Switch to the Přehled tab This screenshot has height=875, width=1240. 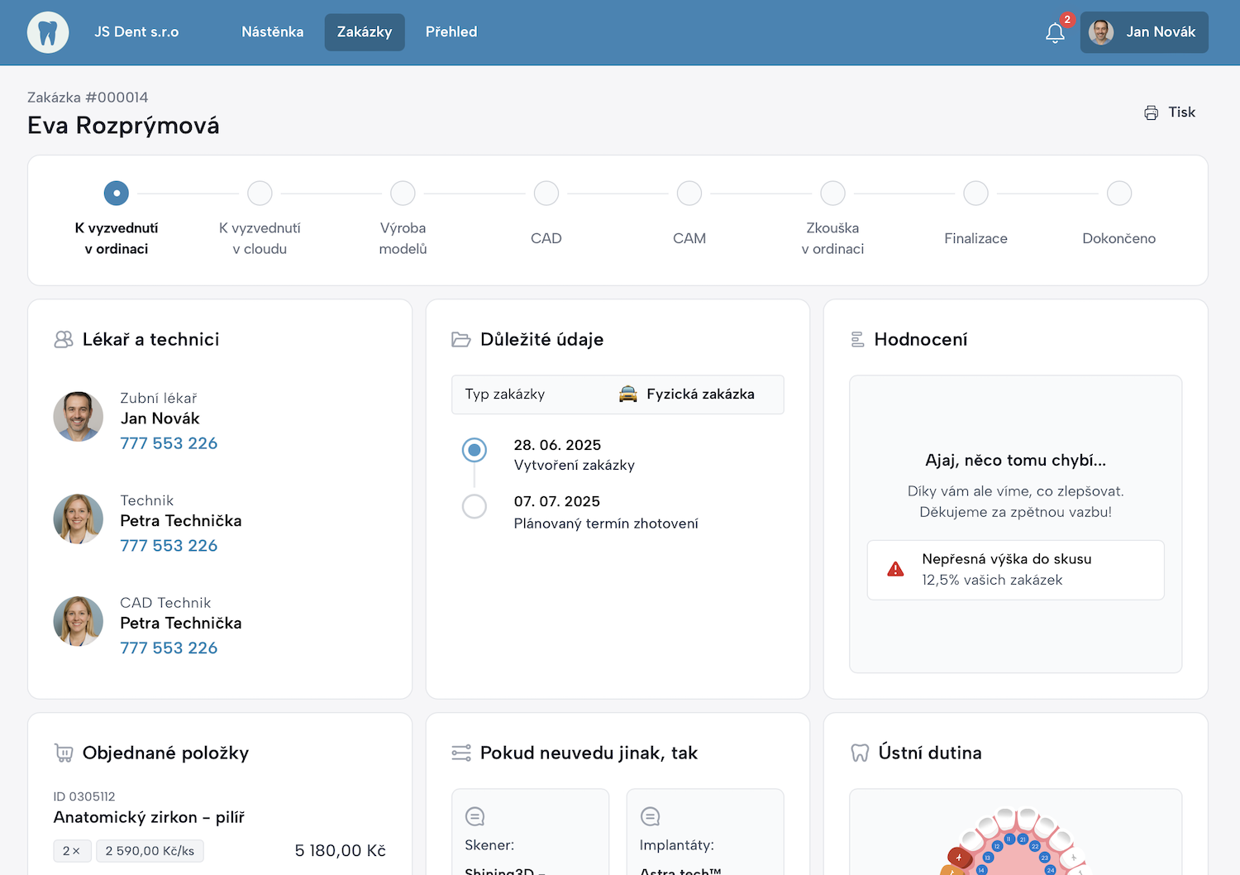pos(451,32)
